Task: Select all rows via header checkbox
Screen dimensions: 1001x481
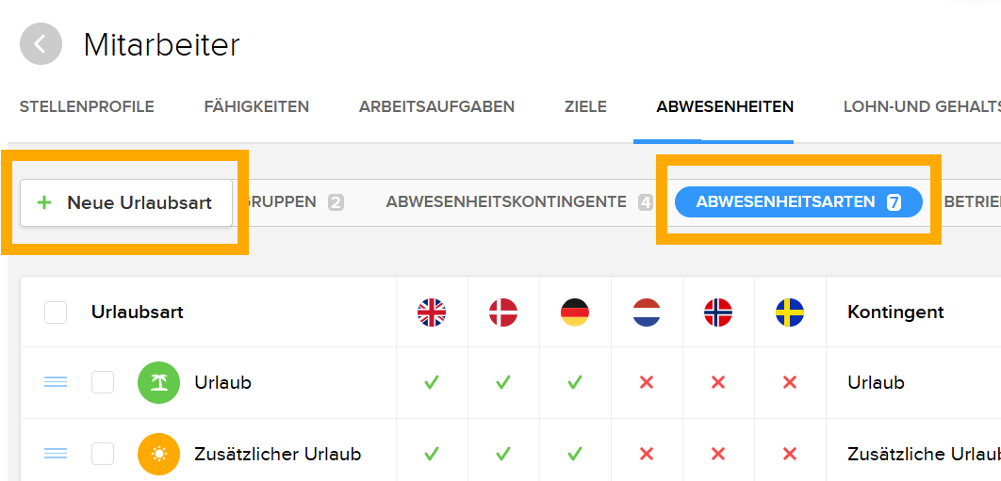Action: point(56,313)
